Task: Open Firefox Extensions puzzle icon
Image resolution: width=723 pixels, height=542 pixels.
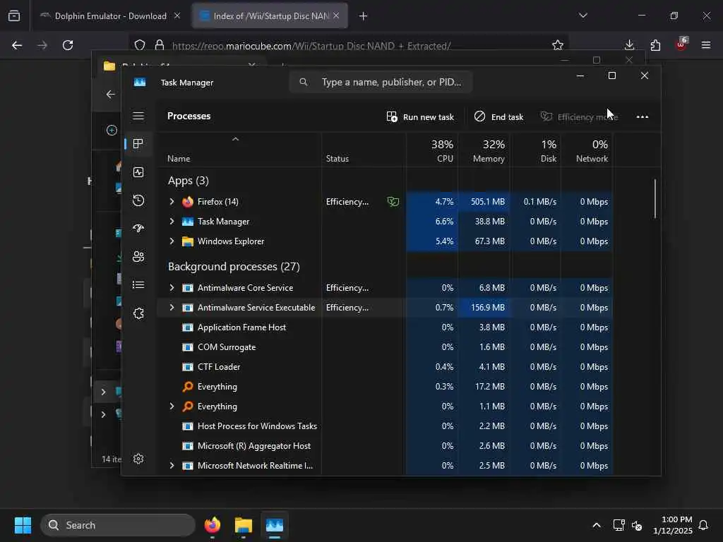Action: (x=655, y=45)
